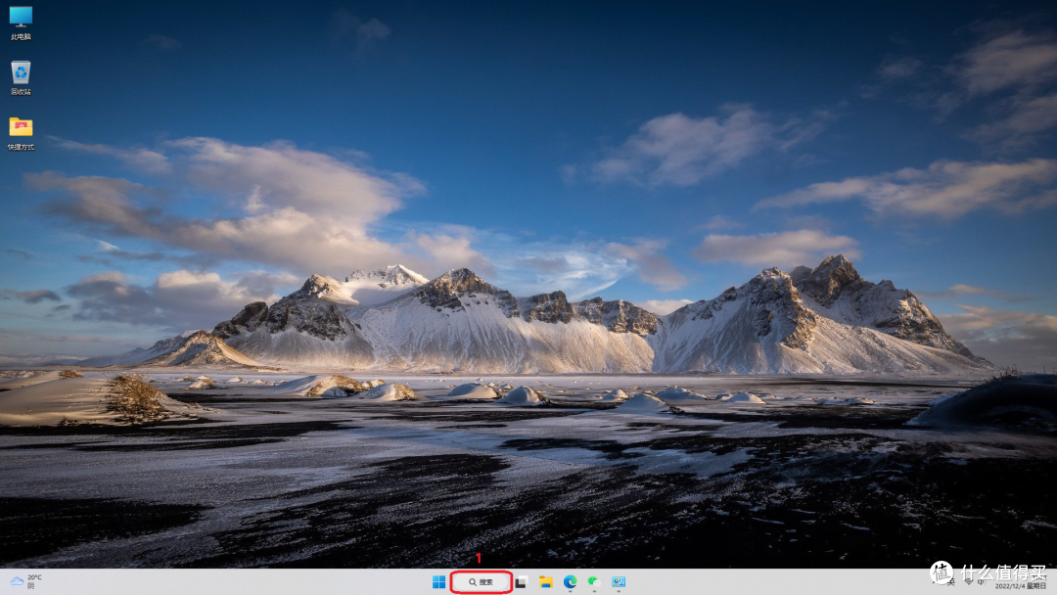This screenshot has width=1057, height=595.
Task: Open the Windows Start menu
Action: pyautogui.click(x=438, y=581)
